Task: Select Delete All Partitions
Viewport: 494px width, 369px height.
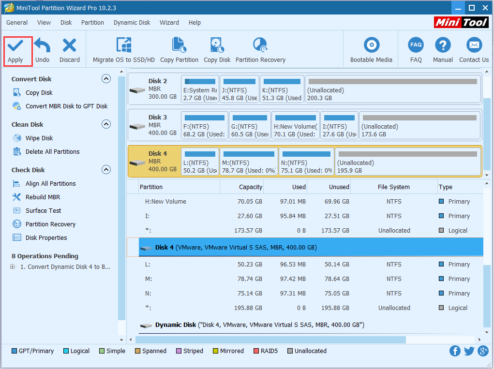Action: click(x=52, y=151)
